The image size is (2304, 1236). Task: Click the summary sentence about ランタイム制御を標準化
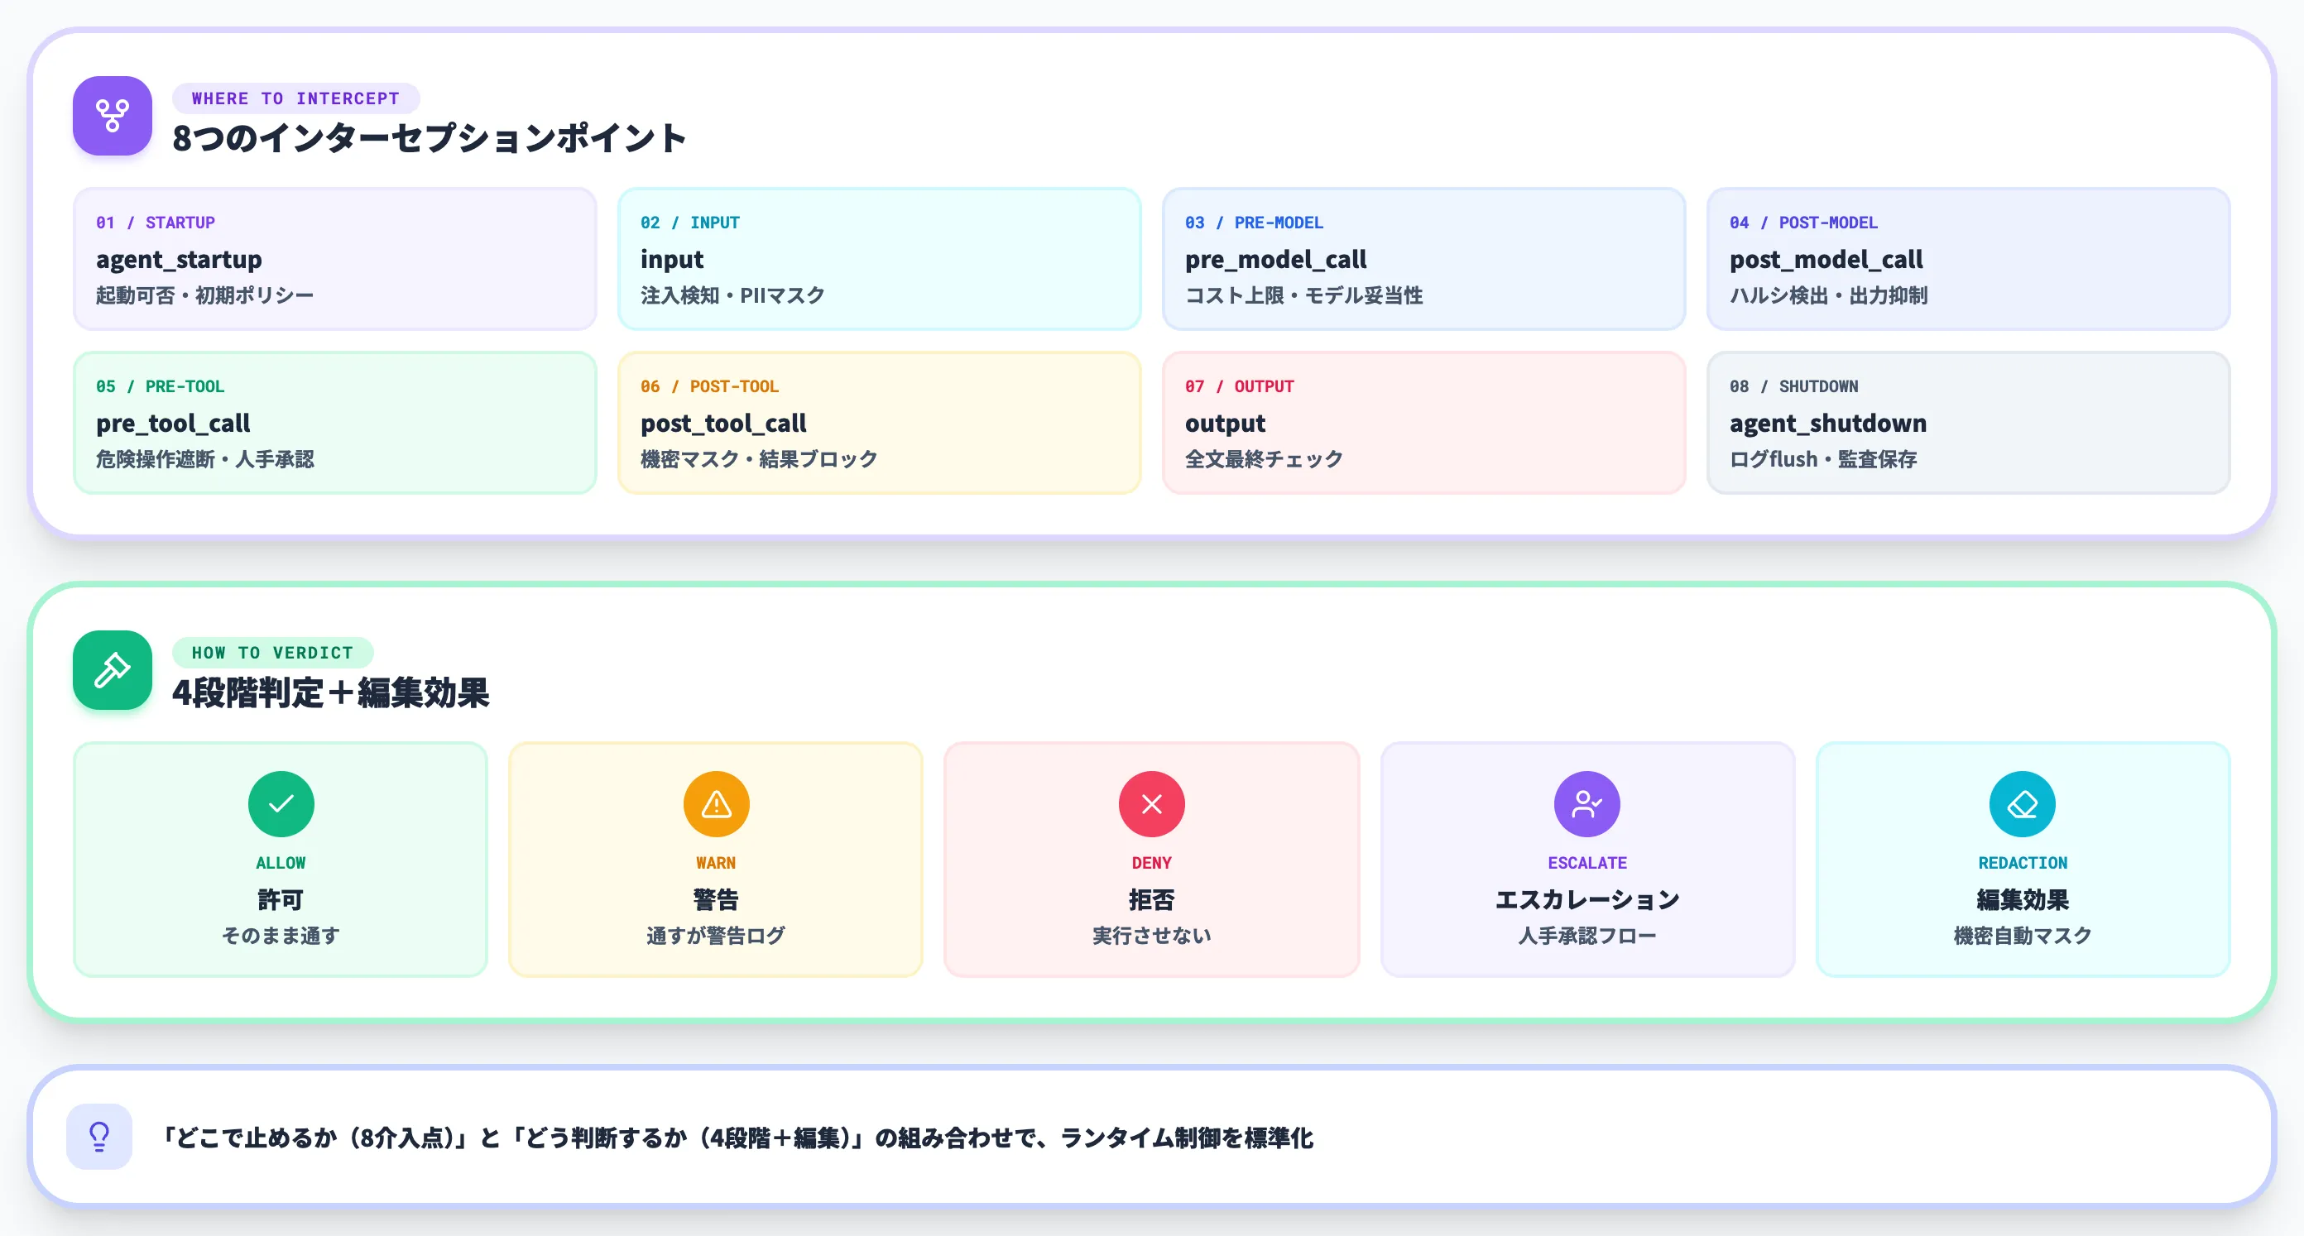tap(737, 1138)
